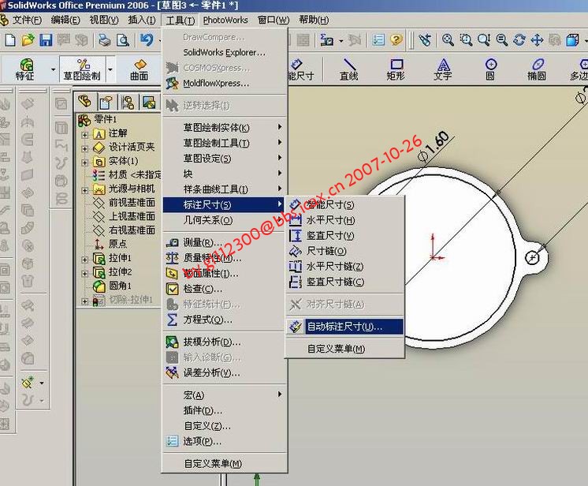This screenshot has height=486, width=588.
Task: Click the Pan view icon
Action: [537, 39]
